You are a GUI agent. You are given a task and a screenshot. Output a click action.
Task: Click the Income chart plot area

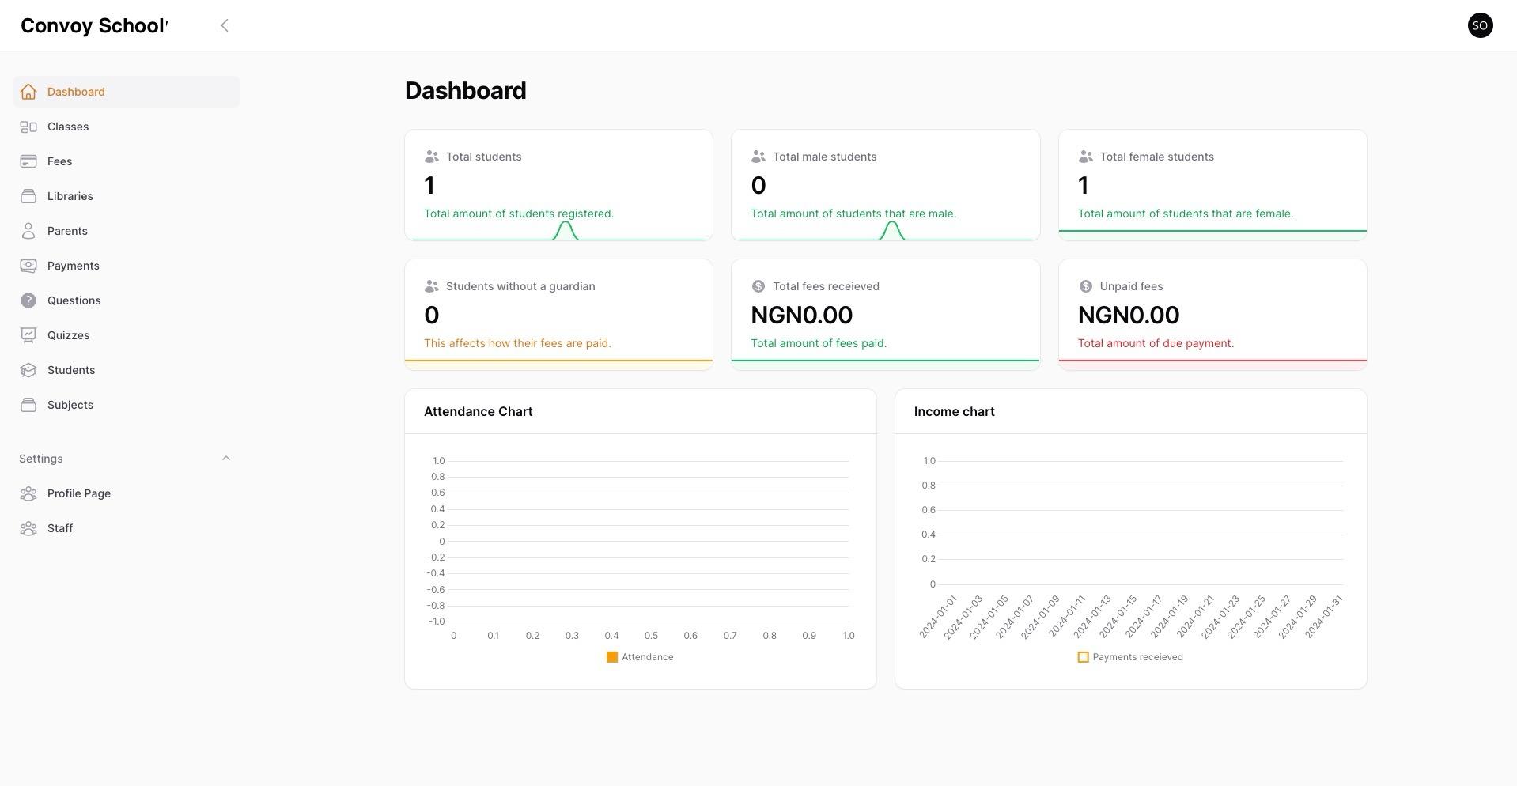(x=1141, y=523)
